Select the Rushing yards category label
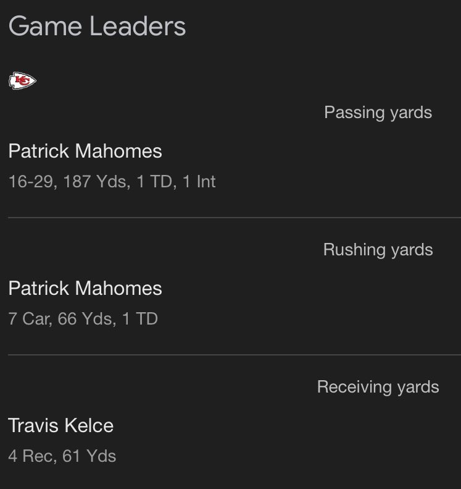 pyautogui.click(x=378, y=250)
